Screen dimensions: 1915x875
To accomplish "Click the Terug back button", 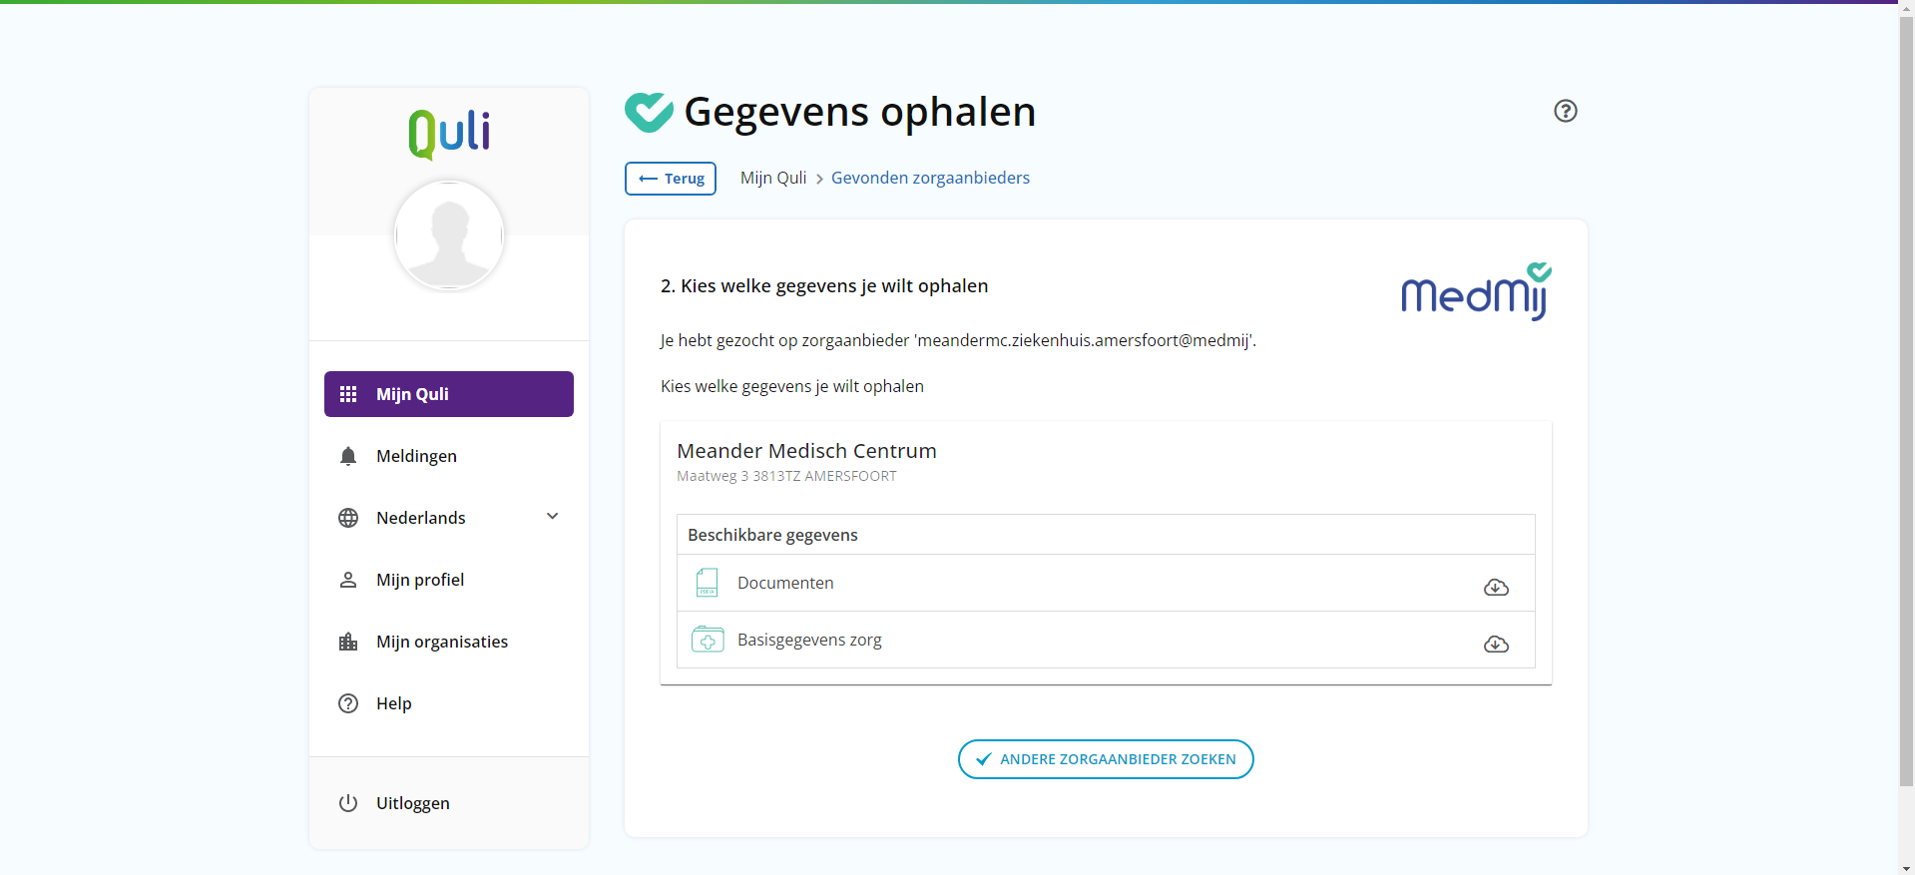I will 671,179.
